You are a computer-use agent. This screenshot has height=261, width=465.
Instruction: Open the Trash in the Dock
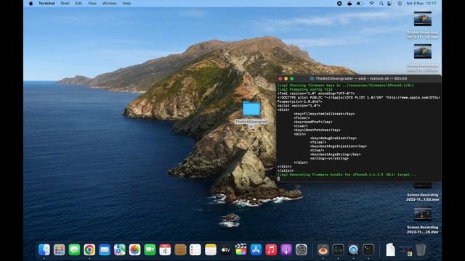click(x=421, y=249)
